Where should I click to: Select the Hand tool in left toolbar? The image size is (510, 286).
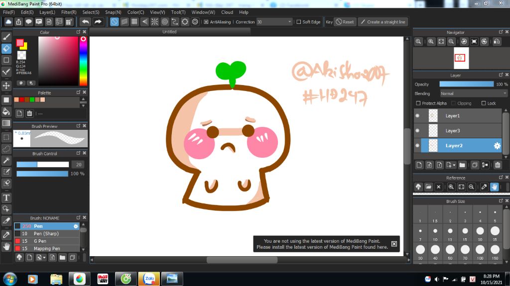6,247
